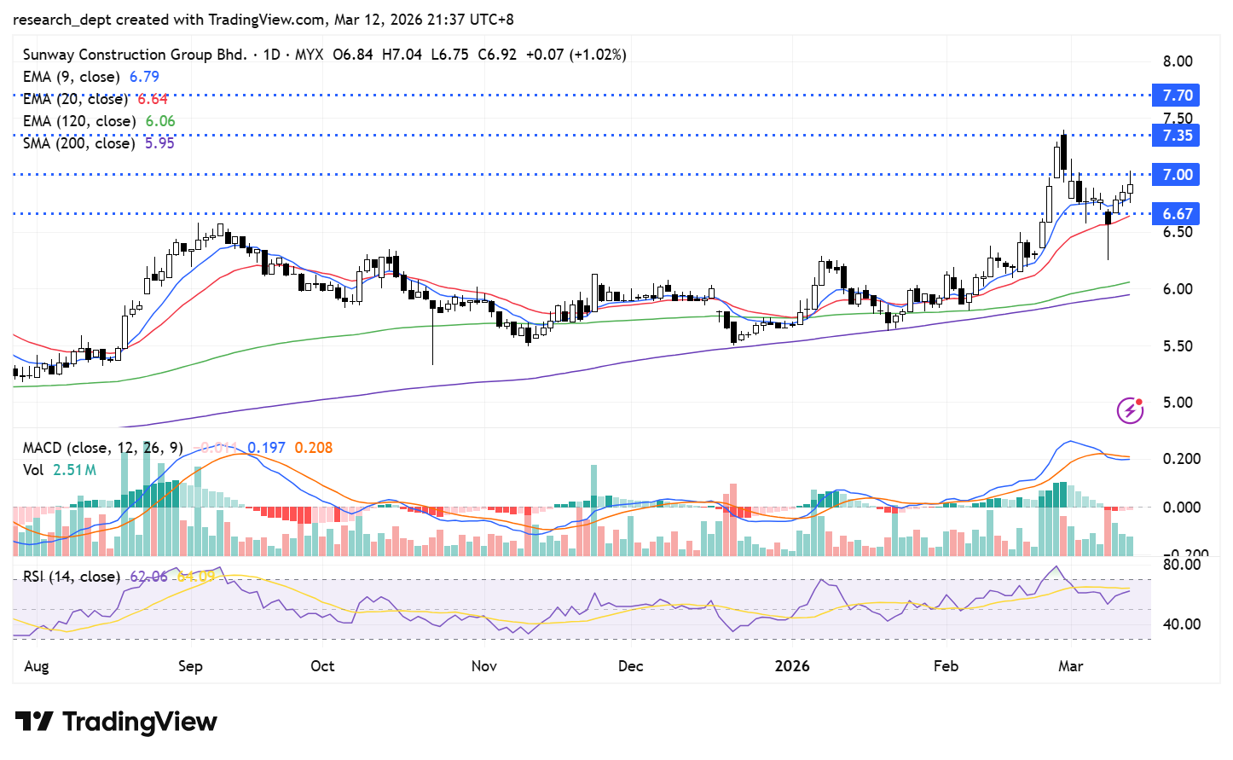Open the Sunway Construction Group Bhd. symbol title
This screenshot has width=1233, height=760.
click(135, 55)
